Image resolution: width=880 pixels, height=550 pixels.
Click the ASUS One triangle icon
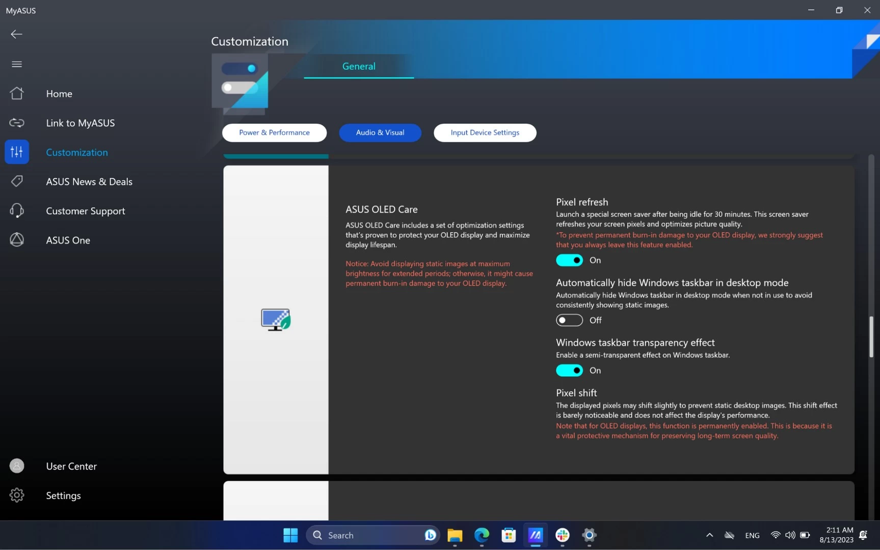tap(17, 240)
